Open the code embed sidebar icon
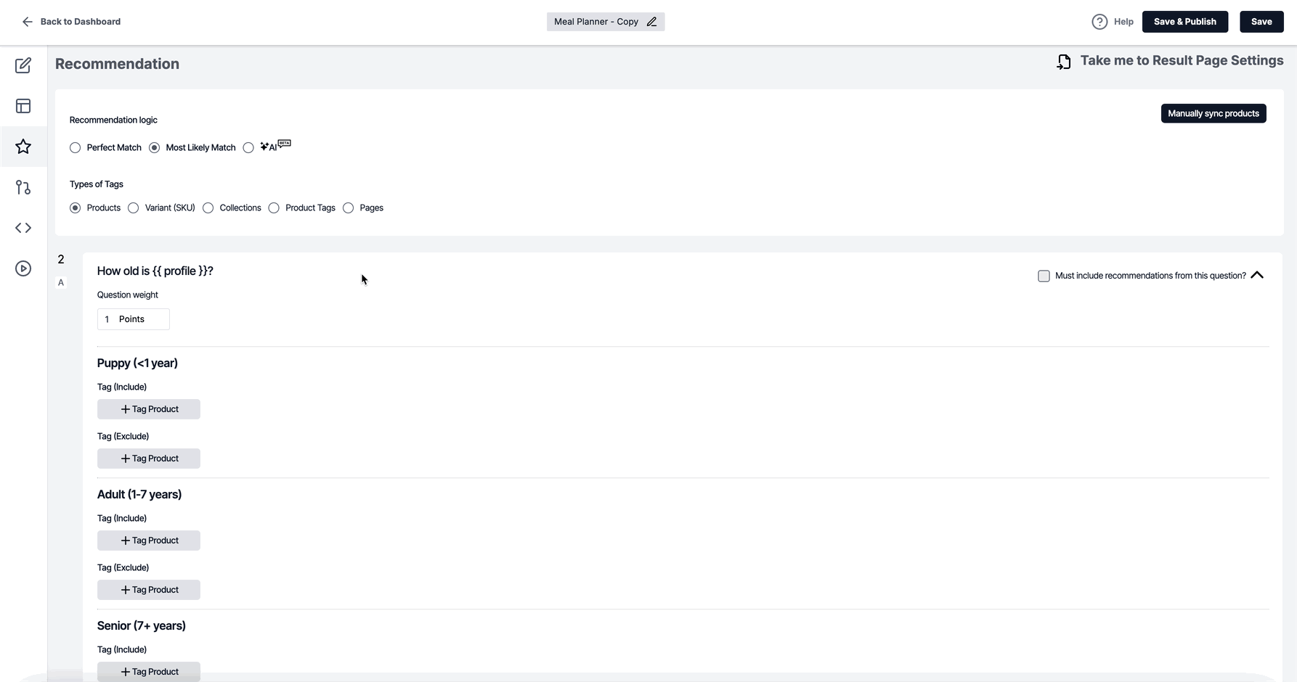Image resolution: width=1297 pixels, height=682 pixels. 23,228
